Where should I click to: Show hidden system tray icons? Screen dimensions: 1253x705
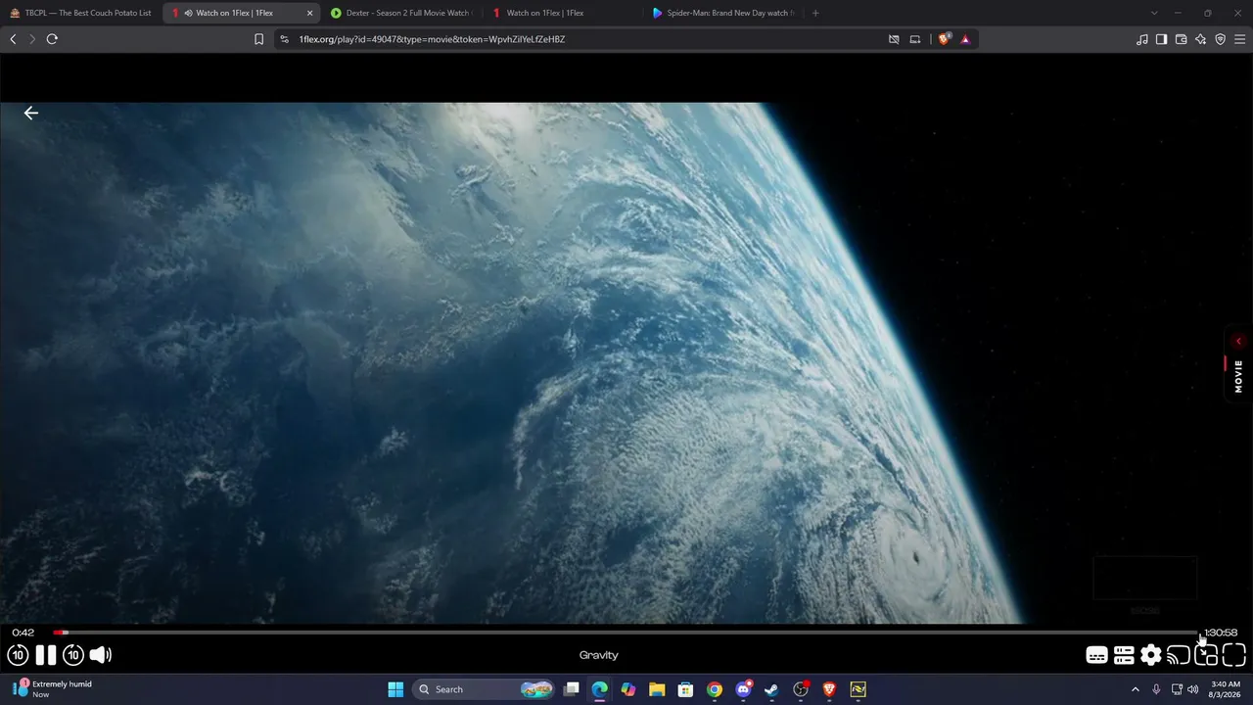[x=1136, y=689]
